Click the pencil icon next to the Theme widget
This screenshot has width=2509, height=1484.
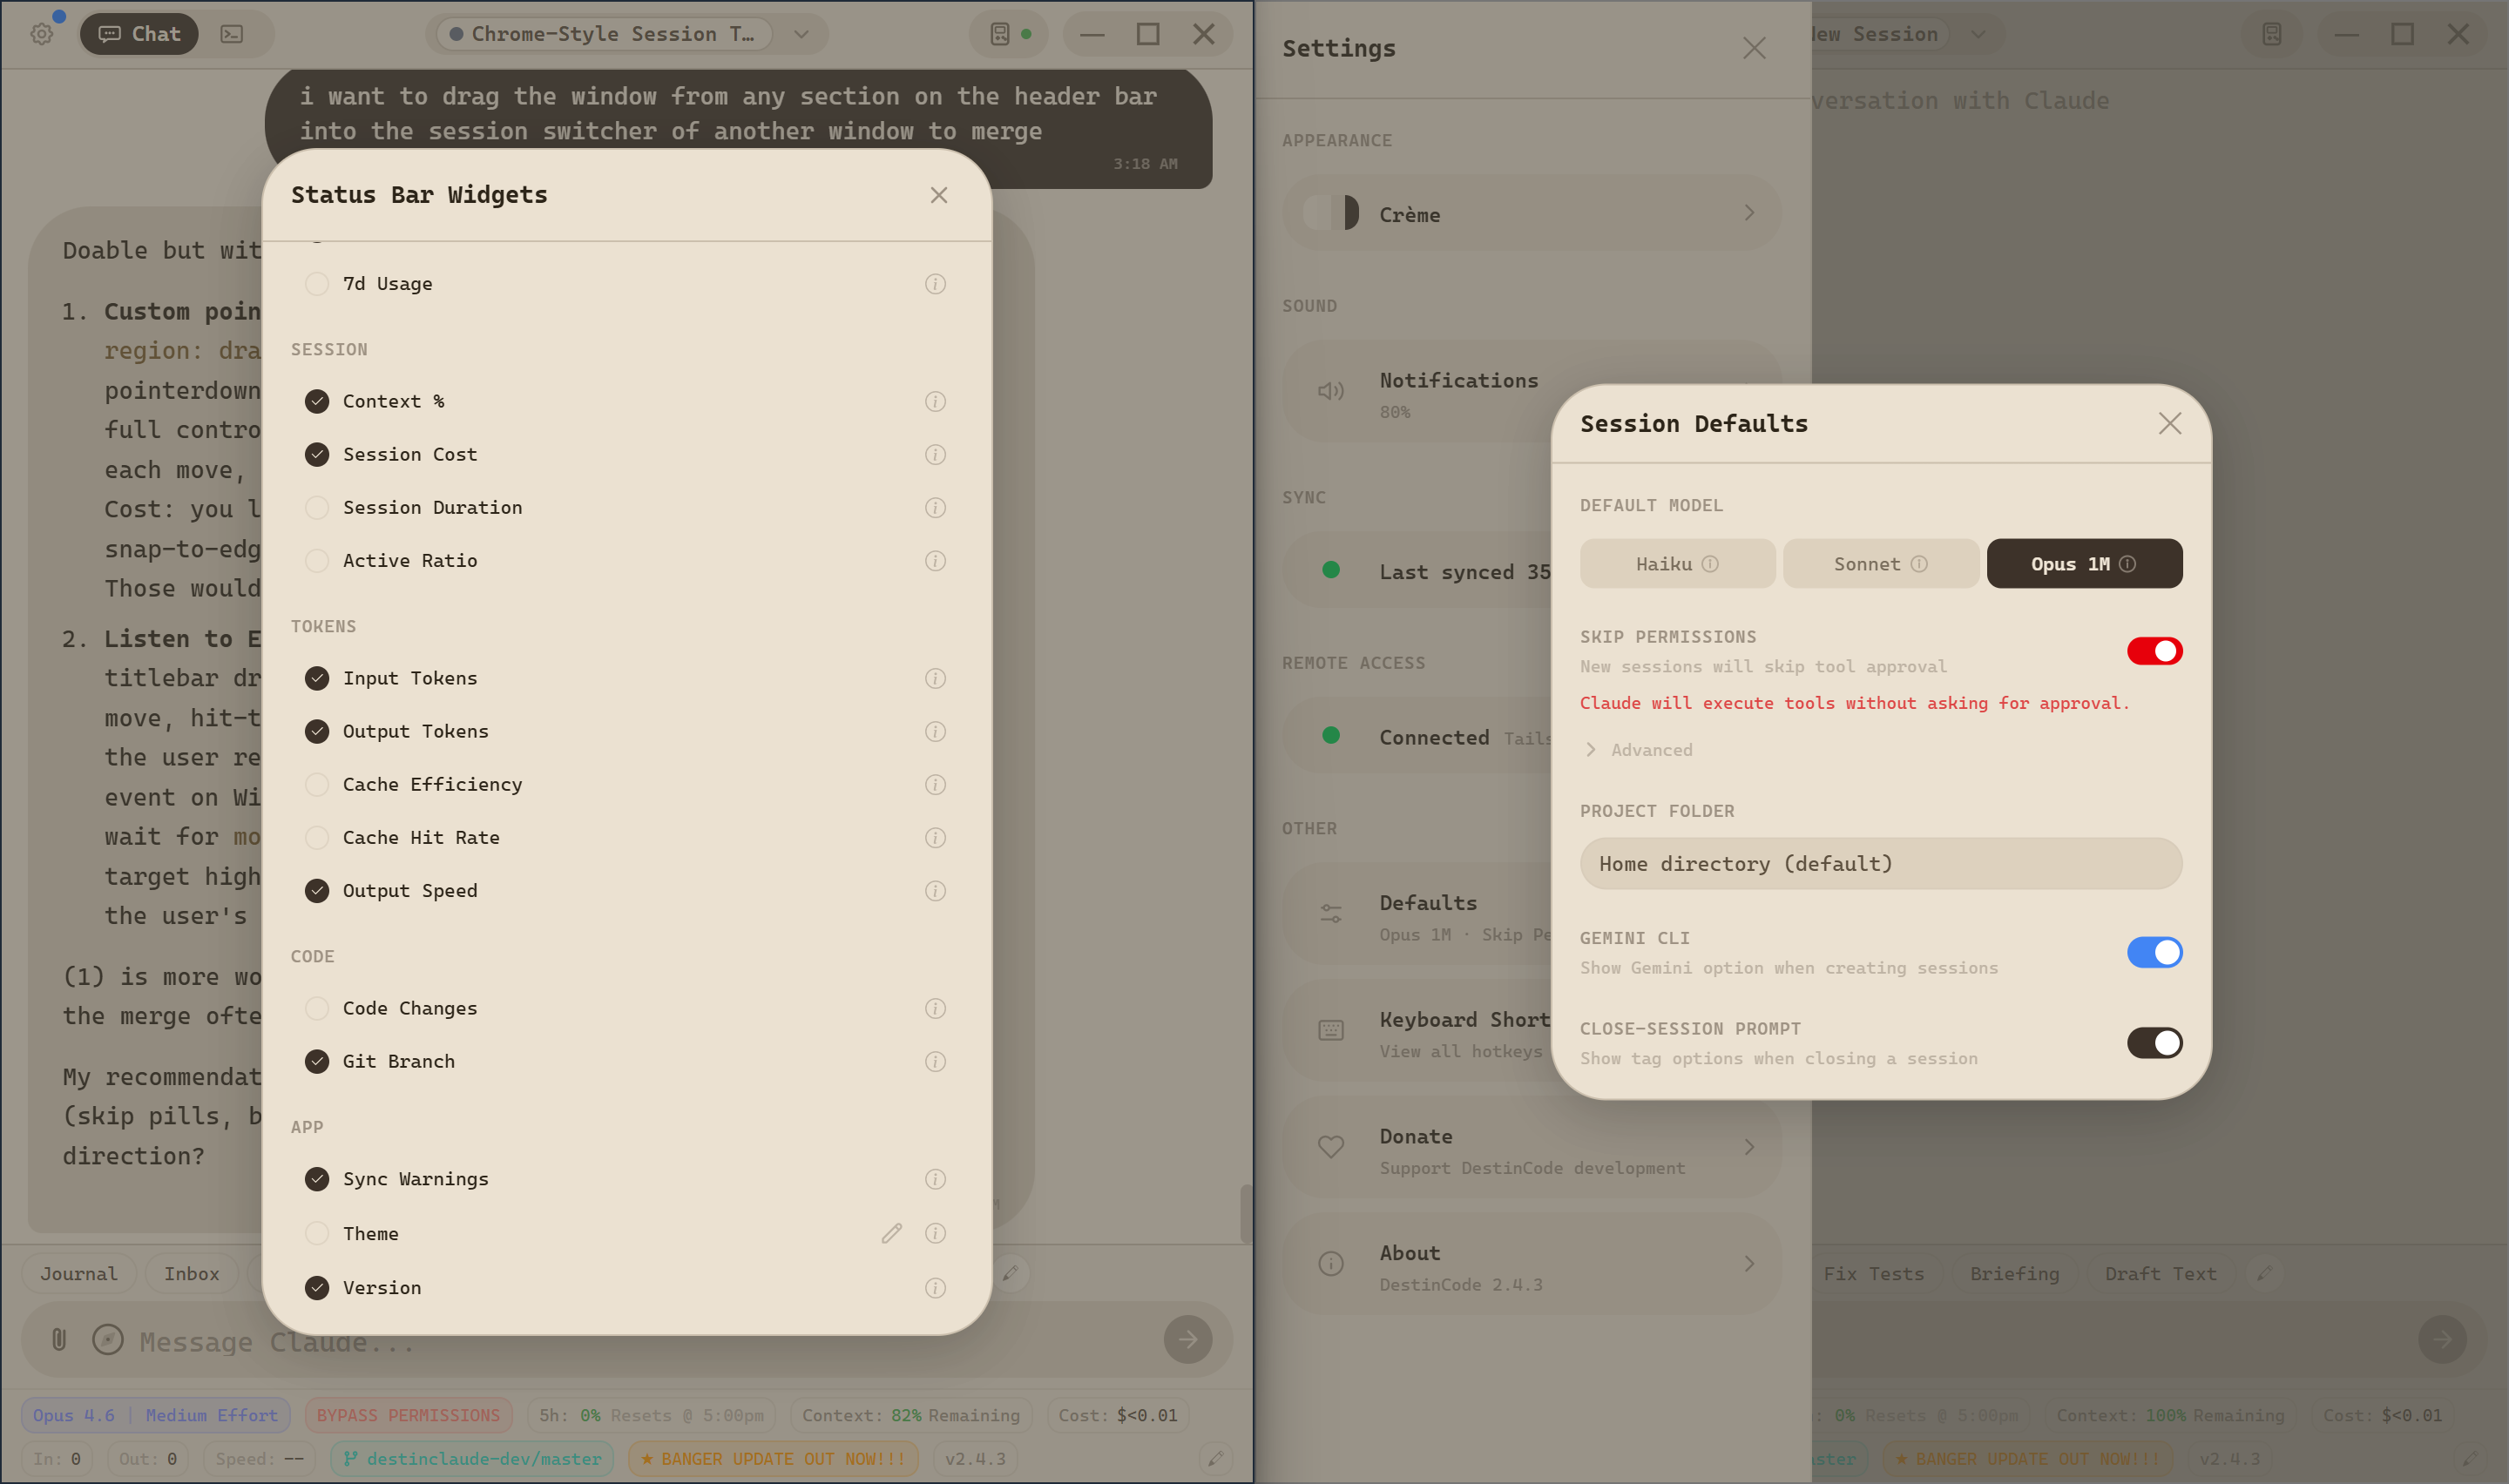click(891, 1233)
